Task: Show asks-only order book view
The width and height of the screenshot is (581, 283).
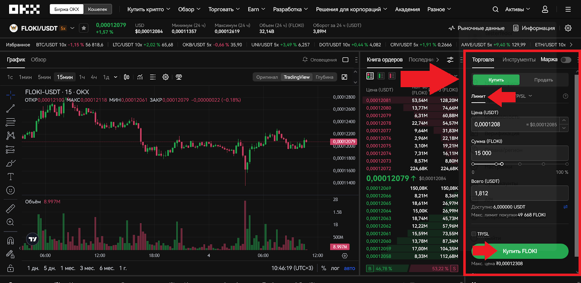Action: (392, 76)
